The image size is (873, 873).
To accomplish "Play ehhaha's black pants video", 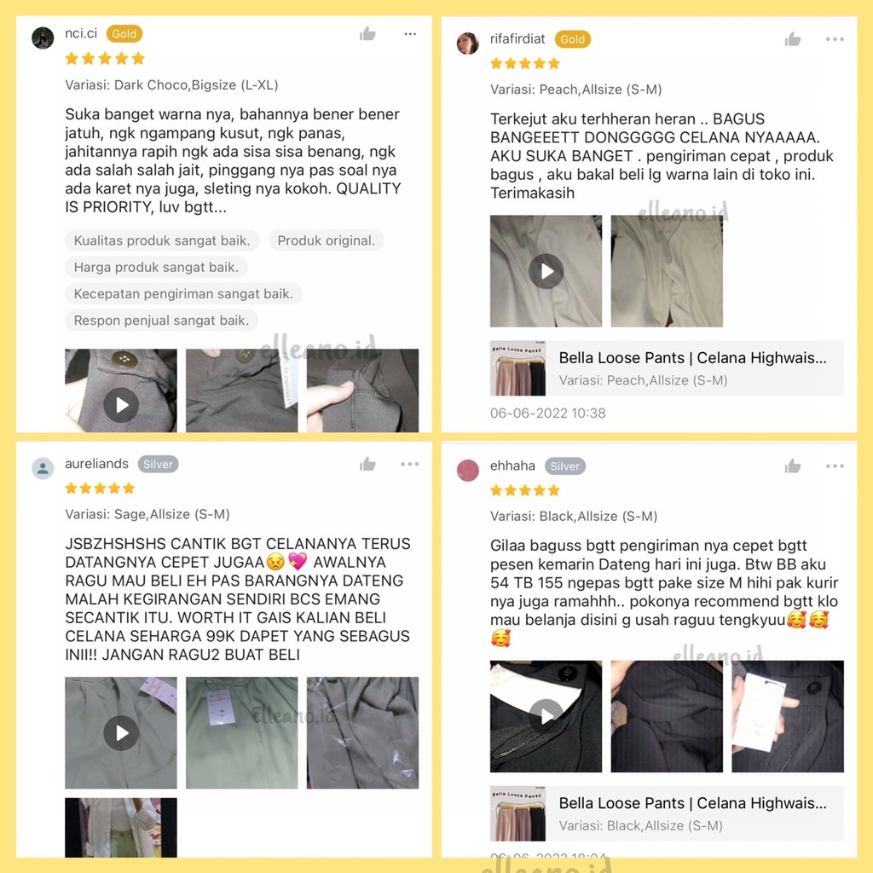I will (546, 716).
